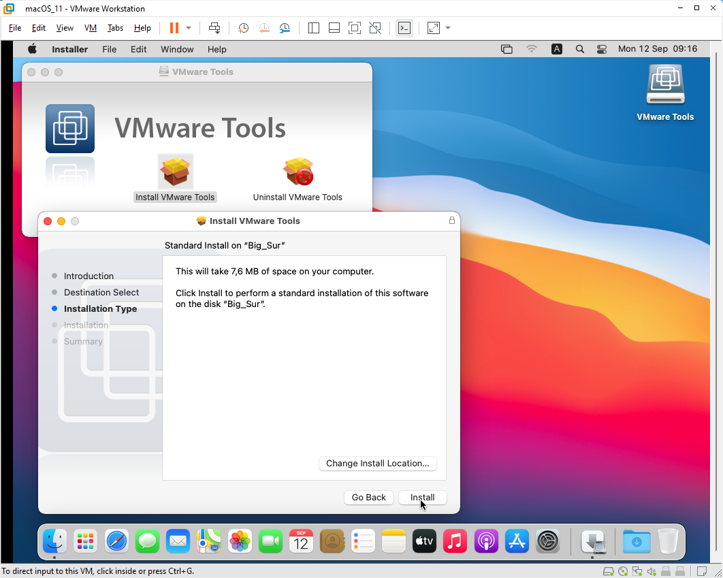
Task: Open the VM menu
Action: 91,28
